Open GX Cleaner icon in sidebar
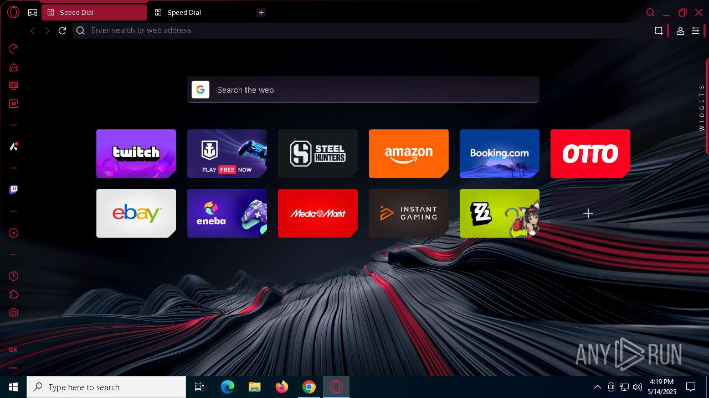Image resolution: width=709 pixels, height=398 pixels. coord(14,67)
